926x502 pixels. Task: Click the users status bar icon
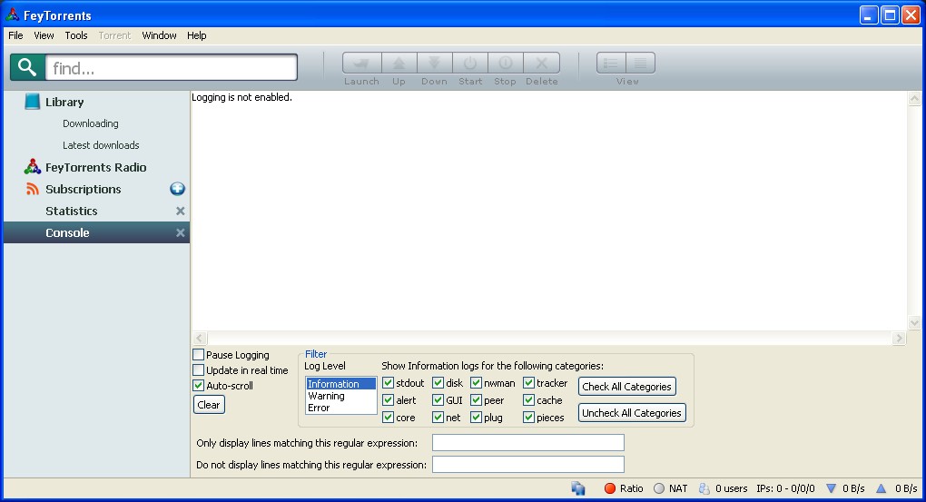[704, 488]
